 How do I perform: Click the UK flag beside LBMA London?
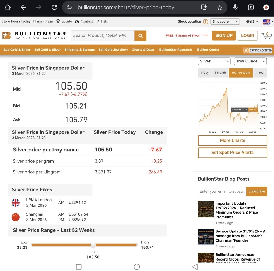(x=16, y=203)
